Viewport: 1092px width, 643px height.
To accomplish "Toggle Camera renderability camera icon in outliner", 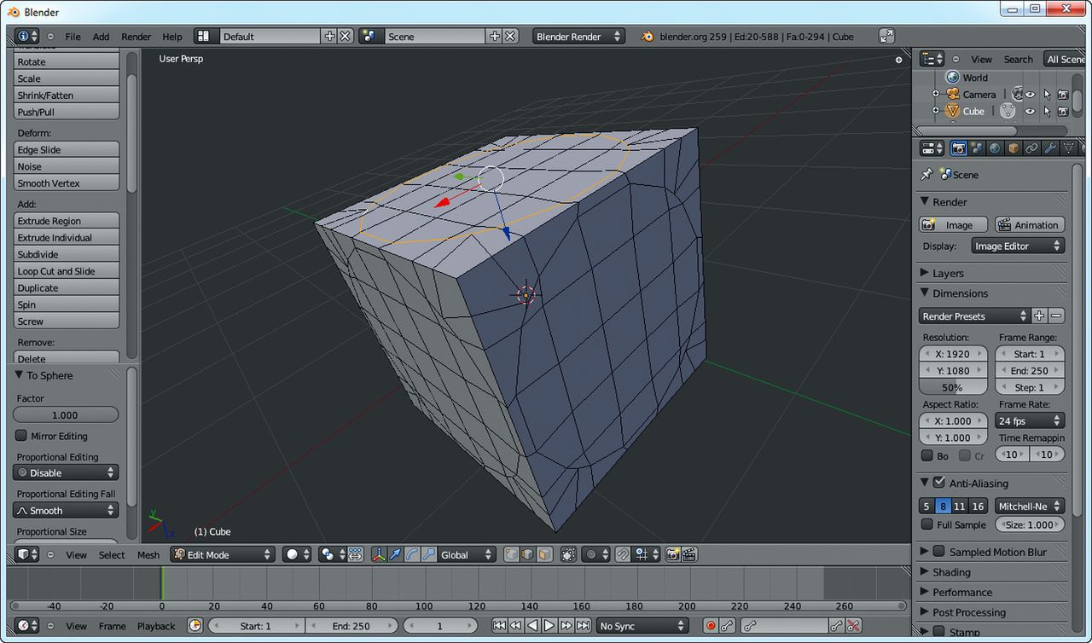I will 1063,95.
